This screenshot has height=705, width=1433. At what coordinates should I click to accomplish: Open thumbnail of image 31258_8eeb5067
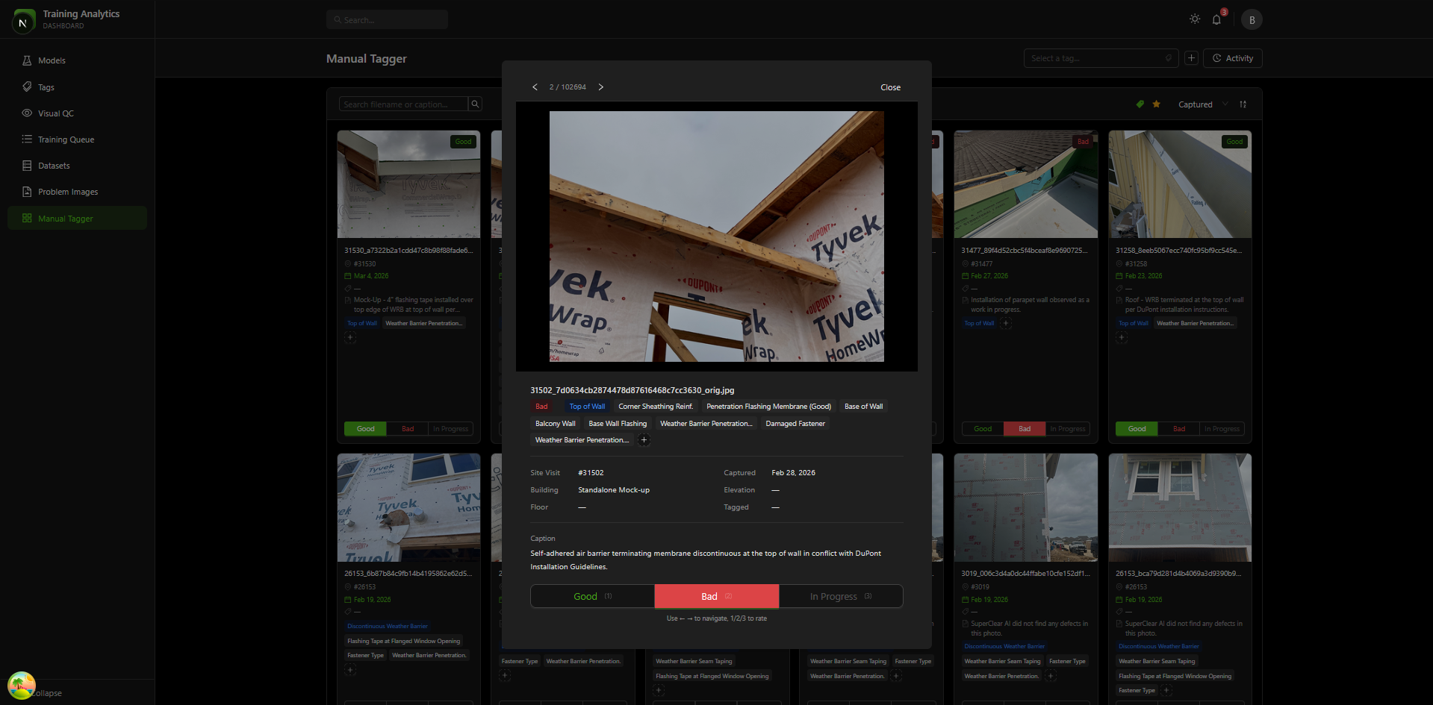coord(1180,184)
